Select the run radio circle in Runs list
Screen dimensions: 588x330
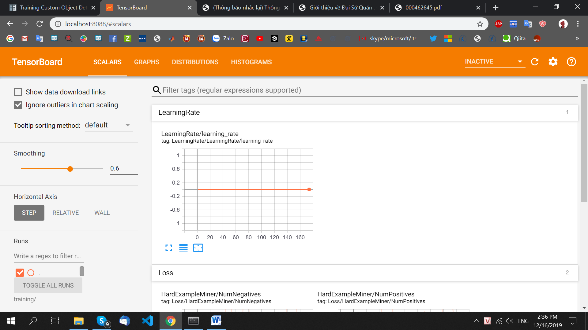coord(31,273)
